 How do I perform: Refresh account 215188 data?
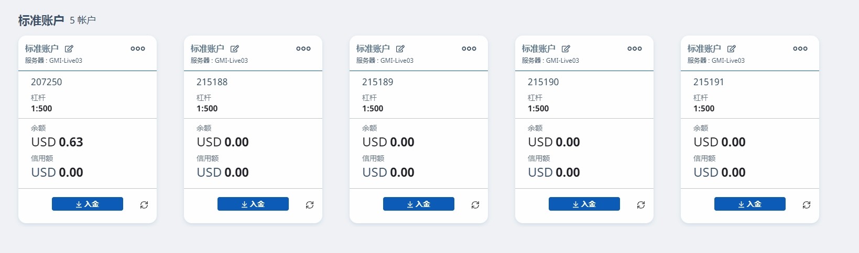click(x=310, y=205)
